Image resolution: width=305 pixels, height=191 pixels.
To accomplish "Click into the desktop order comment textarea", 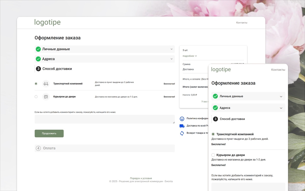I will coord(105,119).
